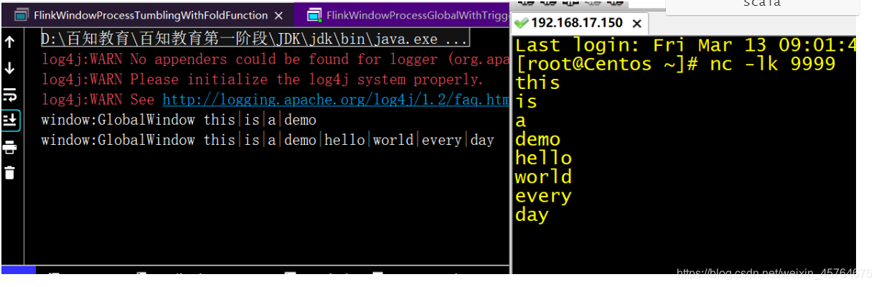Click the letter 'a' line in the terminal

point(521,121)
